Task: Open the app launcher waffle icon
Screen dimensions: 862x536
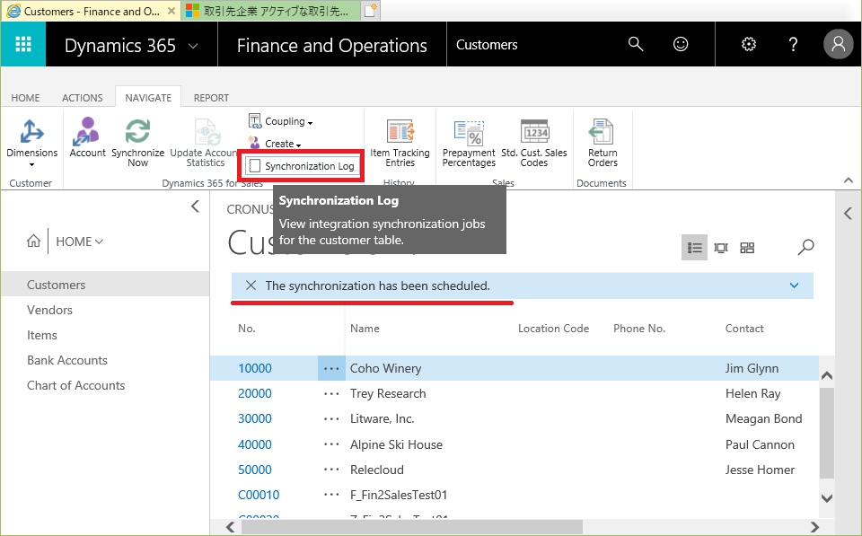Action: 23,44
